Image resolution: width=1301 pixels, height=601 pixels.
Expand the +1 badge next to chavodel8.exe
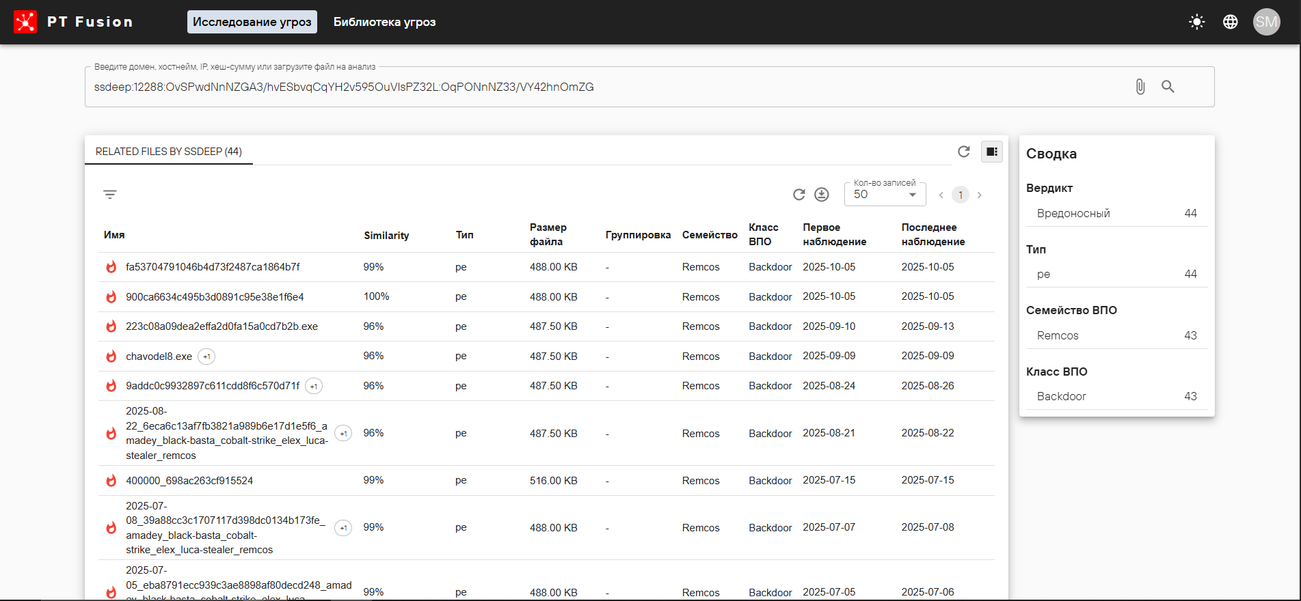click(206, 357)
